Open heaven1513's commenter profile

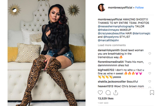pos(106,86)
